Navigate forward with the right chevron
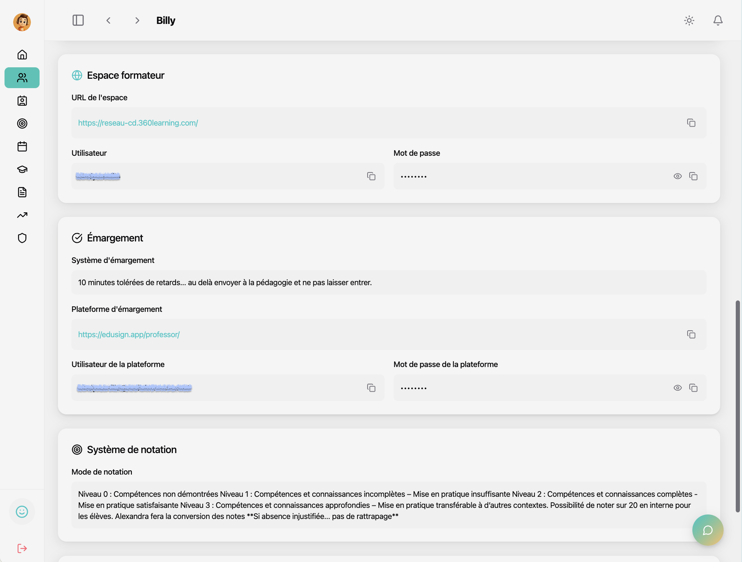The image size is (742, 562). (x=137, y=20)
